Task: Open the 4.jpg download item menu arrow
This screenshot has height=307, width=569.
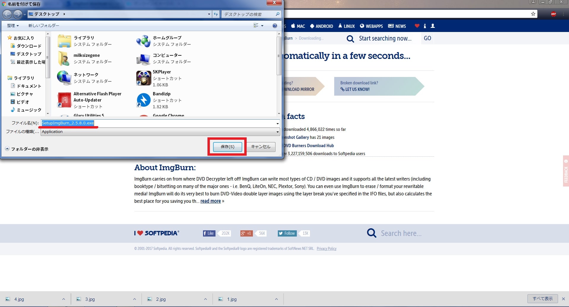Action: point(64,299)
